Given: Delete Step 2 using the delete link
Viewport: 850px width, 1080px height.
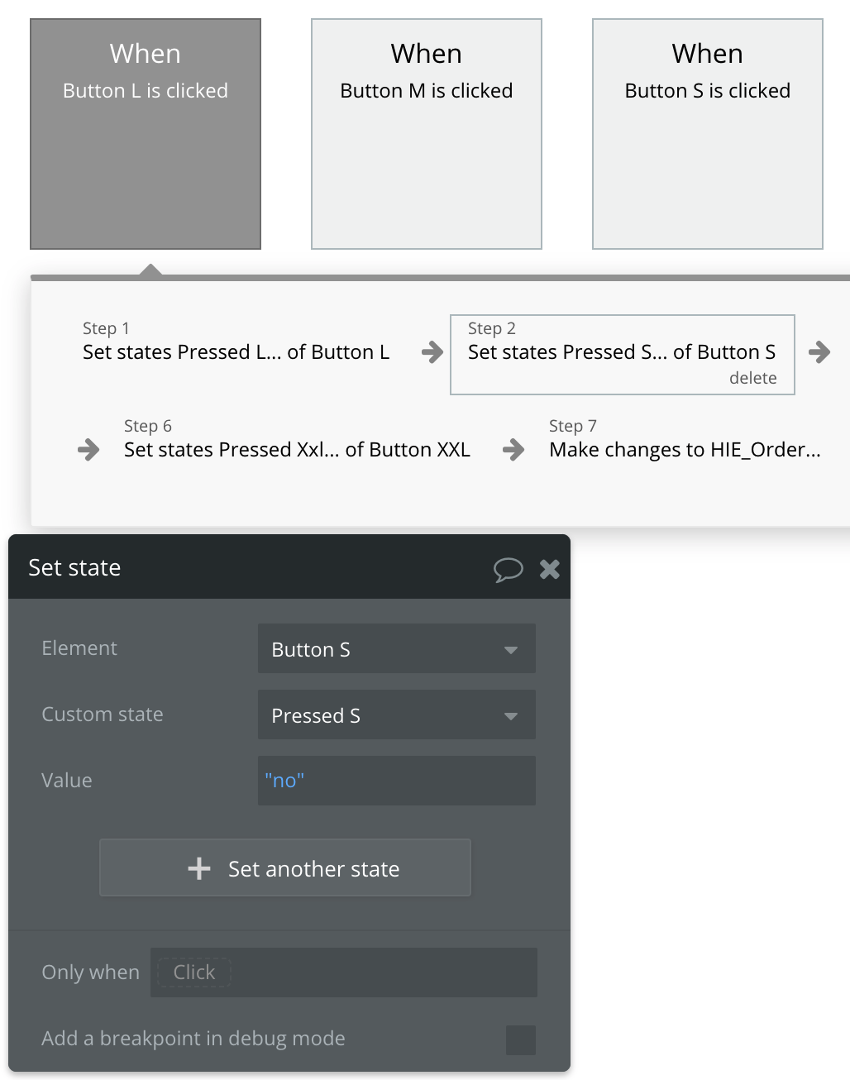Looking at the screenshot, I should click(752, 378).
